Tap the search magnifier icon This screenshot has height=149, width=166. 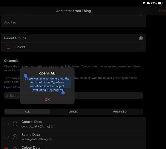[x=7, y=96]
